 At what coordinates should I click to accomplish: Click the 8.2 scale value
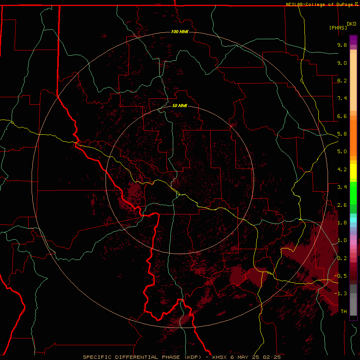tap(342, 80)
